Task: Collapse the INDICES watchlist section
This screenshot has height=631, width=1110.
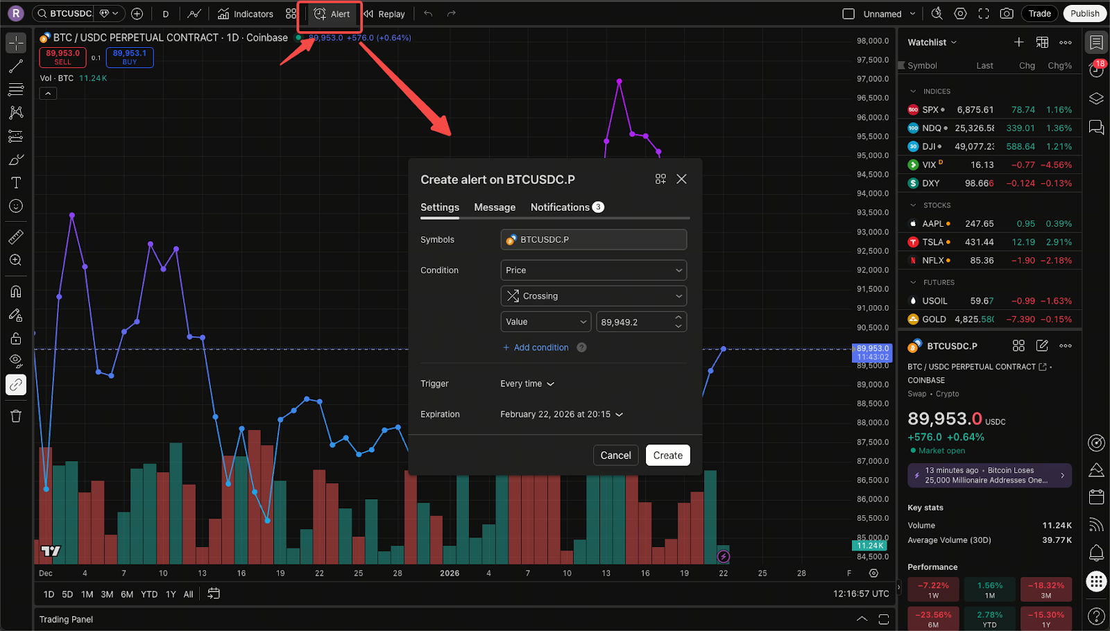Action: coord(912,92)
